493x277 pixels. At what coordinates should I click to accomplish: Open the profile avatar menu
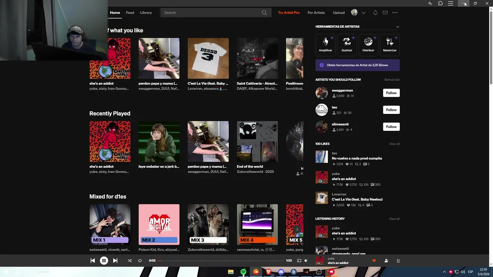[x=354, y=13]
